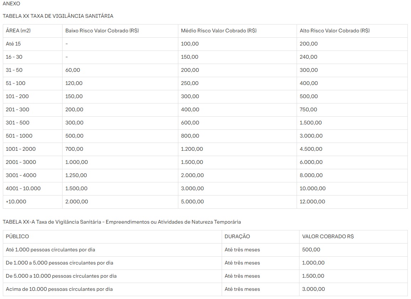
Task: Click the PÚBLICO column header
Action: (17, 236)
